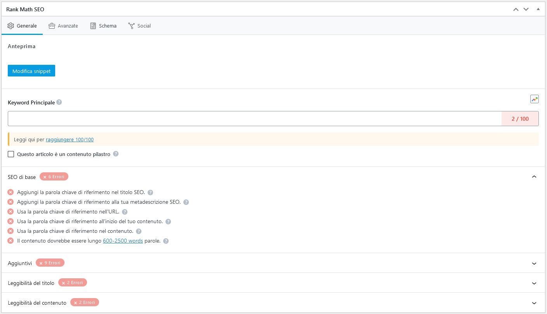Click '2 Errori' badge beside Leggibilità del contenuto
Viewport: 547px width, 314px height.
click(x=85, y=302)
